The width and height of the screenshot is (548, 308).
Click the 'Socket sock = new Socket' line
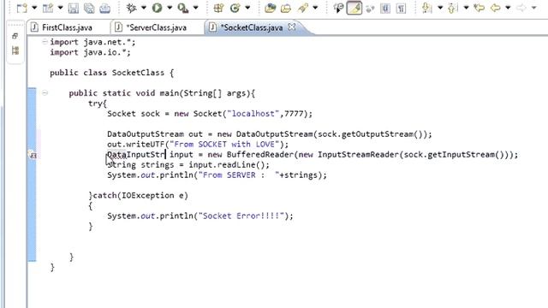[210, 114]
